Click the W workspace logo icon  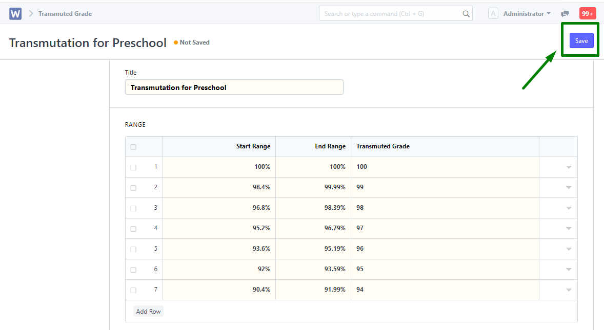pos(15,13)
